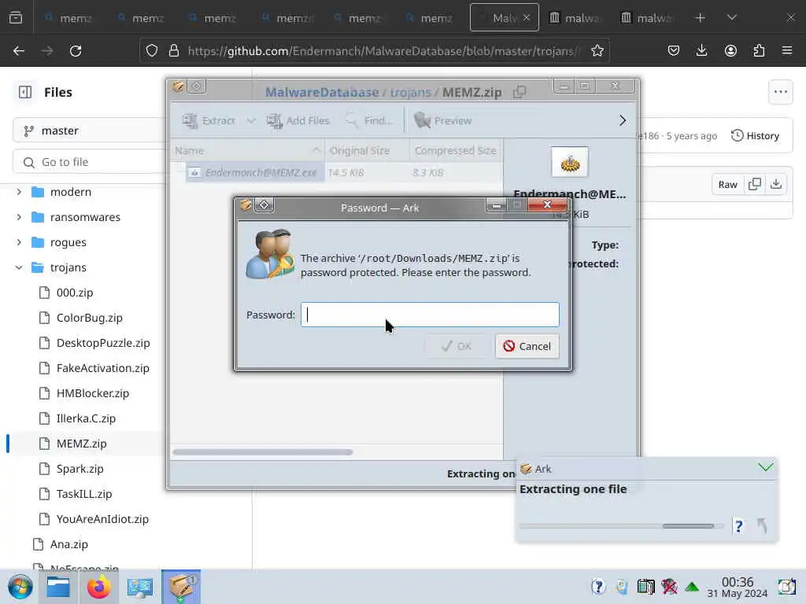This screenshot has width=806, height=604.
Task: Open a new Firefox tab
Action: point(700,18)
